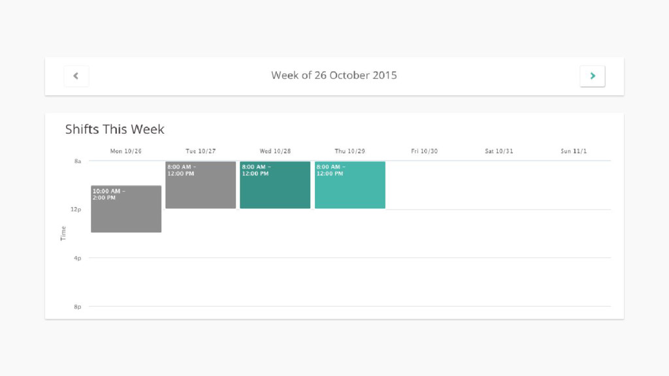Click the 4p time label
The image size is (669, 376).
click(x=77, y=258)
